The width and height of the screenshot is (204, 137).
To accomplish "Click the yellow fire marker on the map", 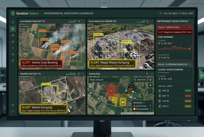I will 114,100.
